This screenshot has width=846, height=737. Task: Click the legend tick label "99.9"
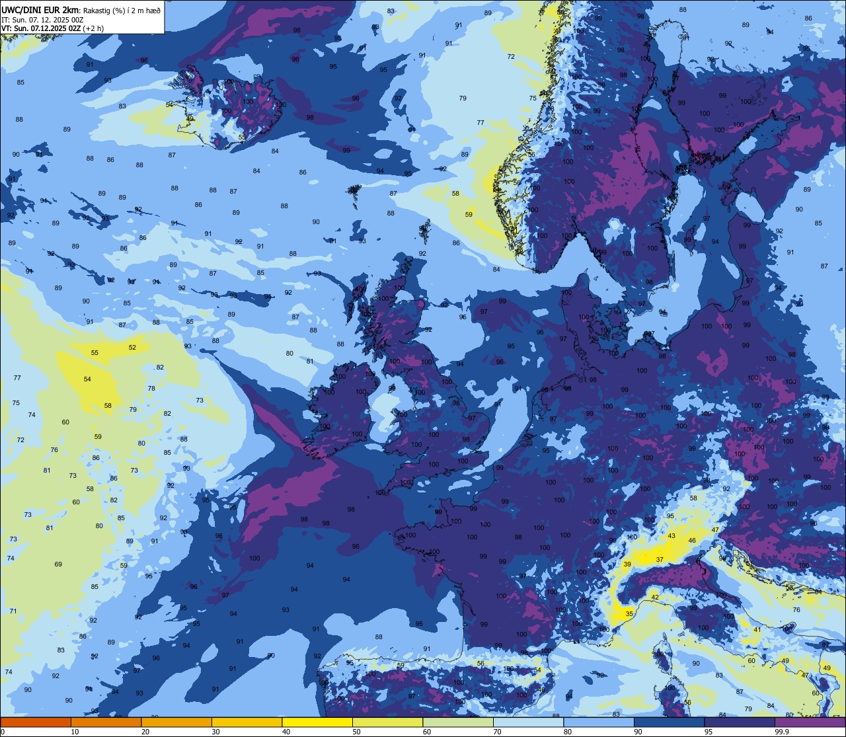tap(783, 732)
